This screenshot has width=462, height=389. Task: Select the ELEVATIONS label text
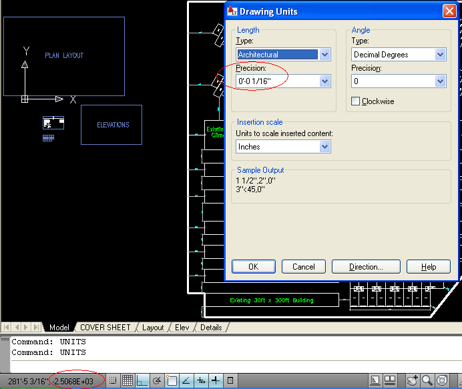pos(113,125)
